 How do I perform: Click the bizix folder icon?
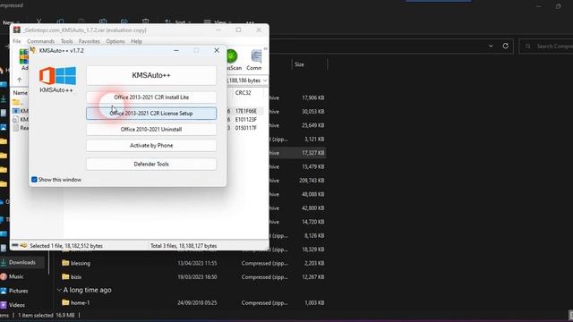pos(65,276)
